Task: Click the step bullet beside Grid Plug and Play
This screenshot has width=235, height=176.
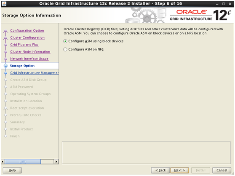Action: pyautogui.click(x=6, y=45)
